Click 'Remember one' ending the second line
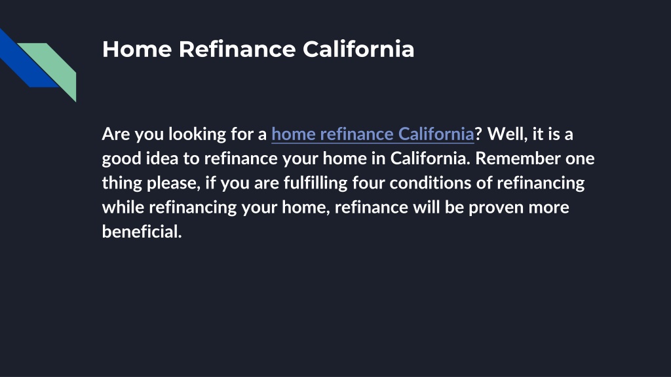 pos(535,158)
